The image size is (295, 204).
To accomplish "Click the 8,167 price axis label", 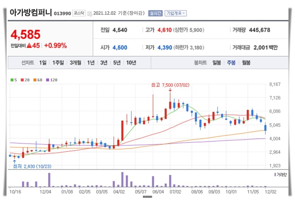I will tap(275, 84).
